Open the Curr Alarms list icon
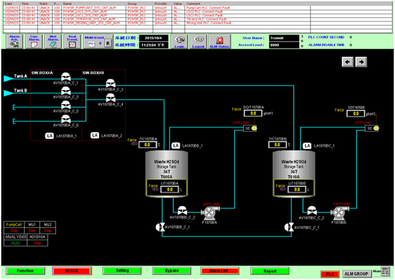The width and height of the screenshot is (395, 280). point(34,42)
